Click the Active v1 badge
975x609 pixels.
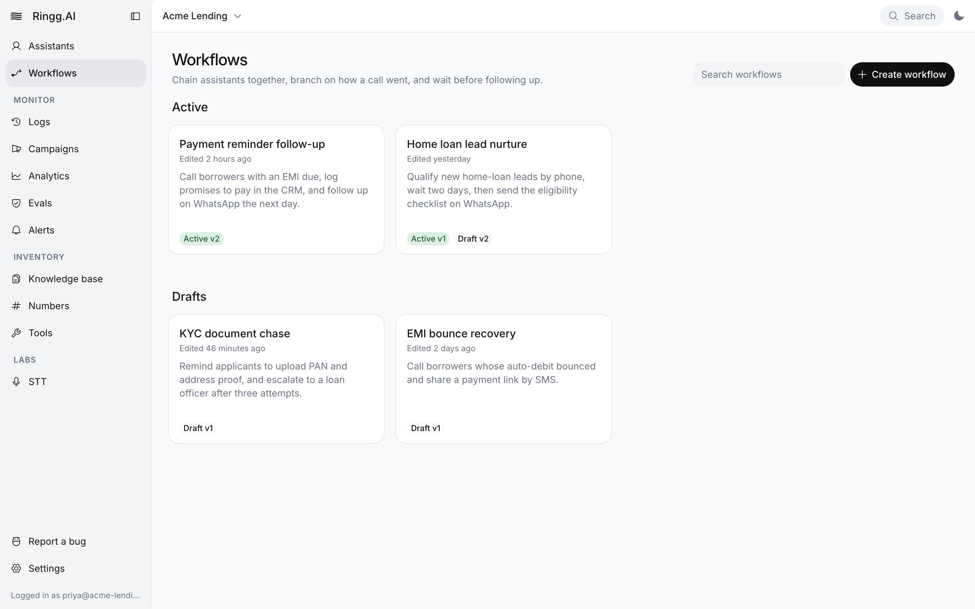coord(428,239)
